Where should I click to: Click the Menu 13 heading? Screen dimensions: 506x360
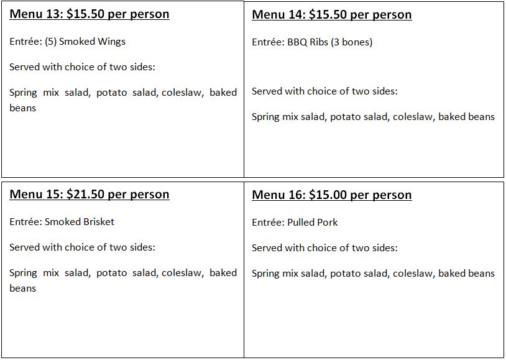pos(89,14)
